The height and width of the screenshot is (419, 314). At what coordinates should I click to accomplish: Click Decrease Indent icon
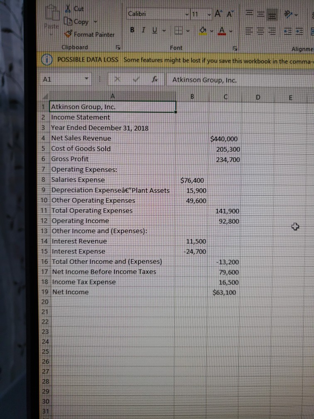coord(287,32)
